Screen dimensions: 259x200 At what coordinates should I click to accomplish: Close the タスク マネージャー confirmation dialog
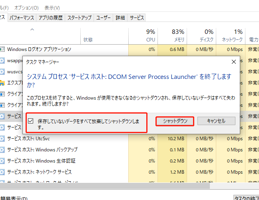pos(234,62)
